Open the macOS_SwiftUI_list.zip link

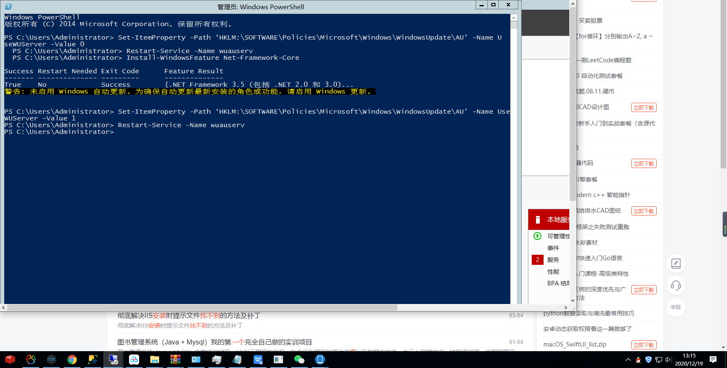point(575,344)
